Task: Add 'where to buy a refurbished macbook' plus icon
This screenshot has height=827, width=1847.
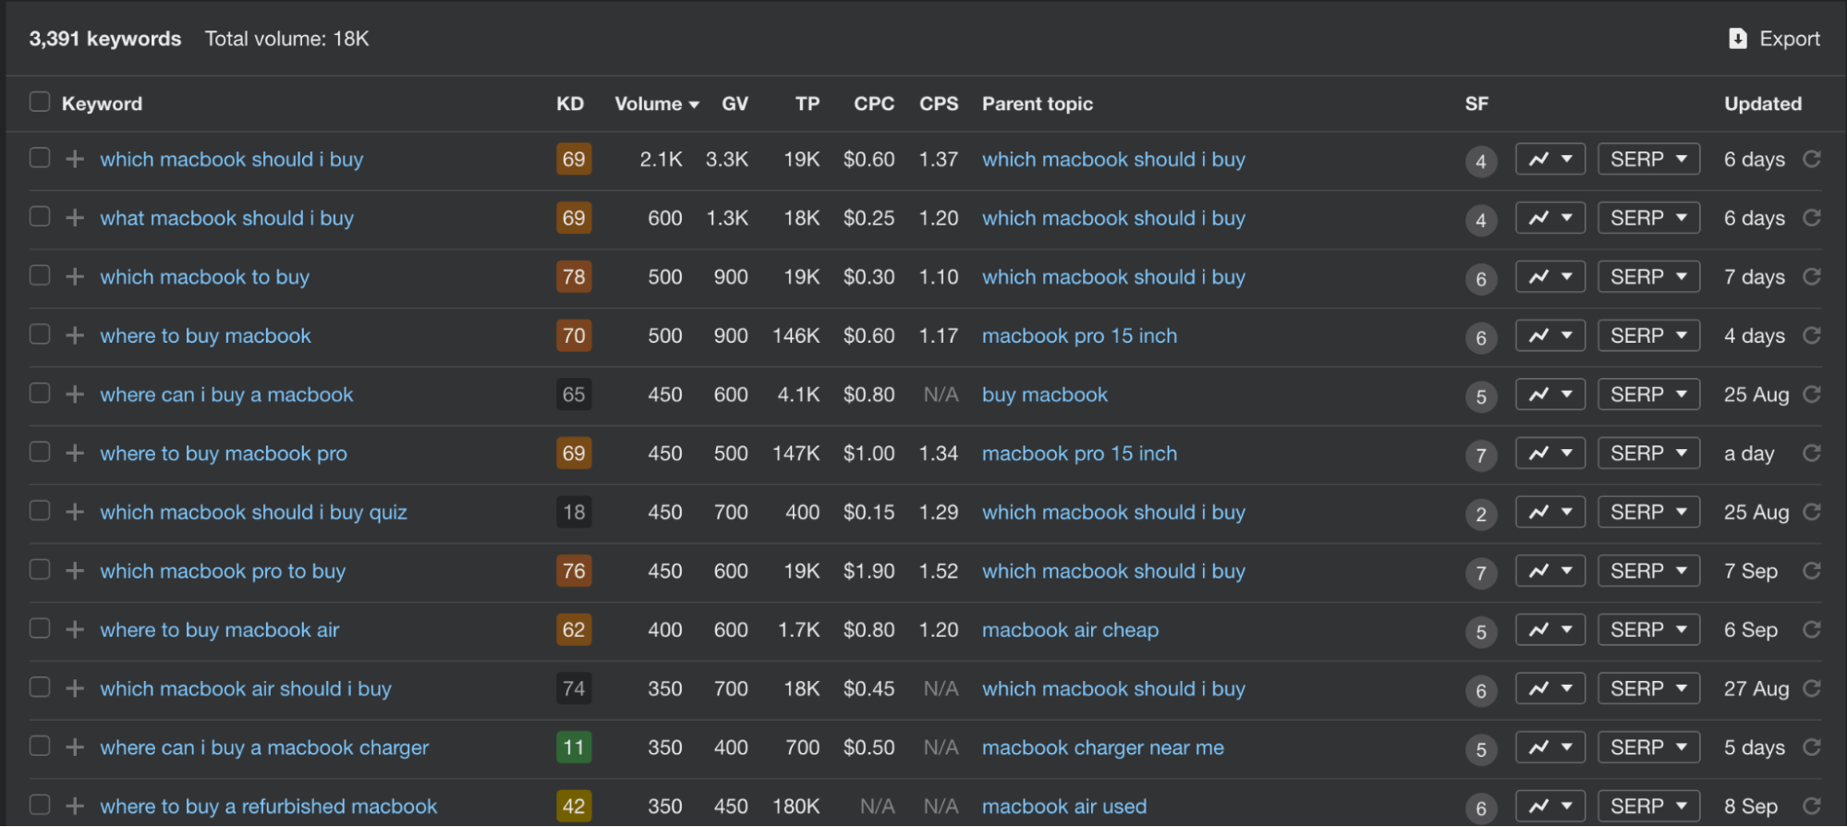Action: (75, 807)
